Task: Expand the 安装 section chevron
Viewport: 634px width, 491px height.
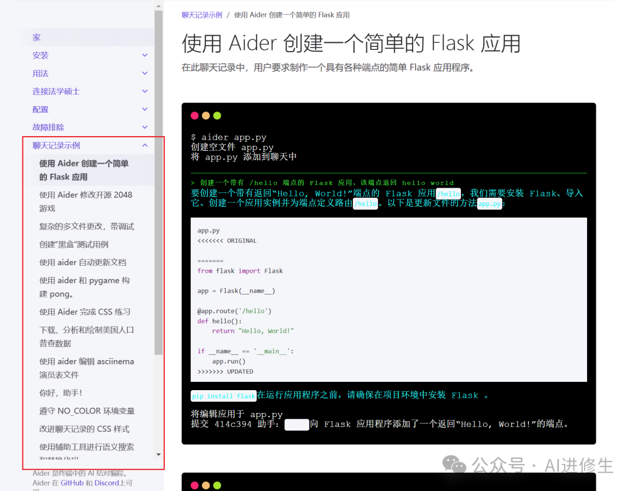Action: (x=145, y=55)
